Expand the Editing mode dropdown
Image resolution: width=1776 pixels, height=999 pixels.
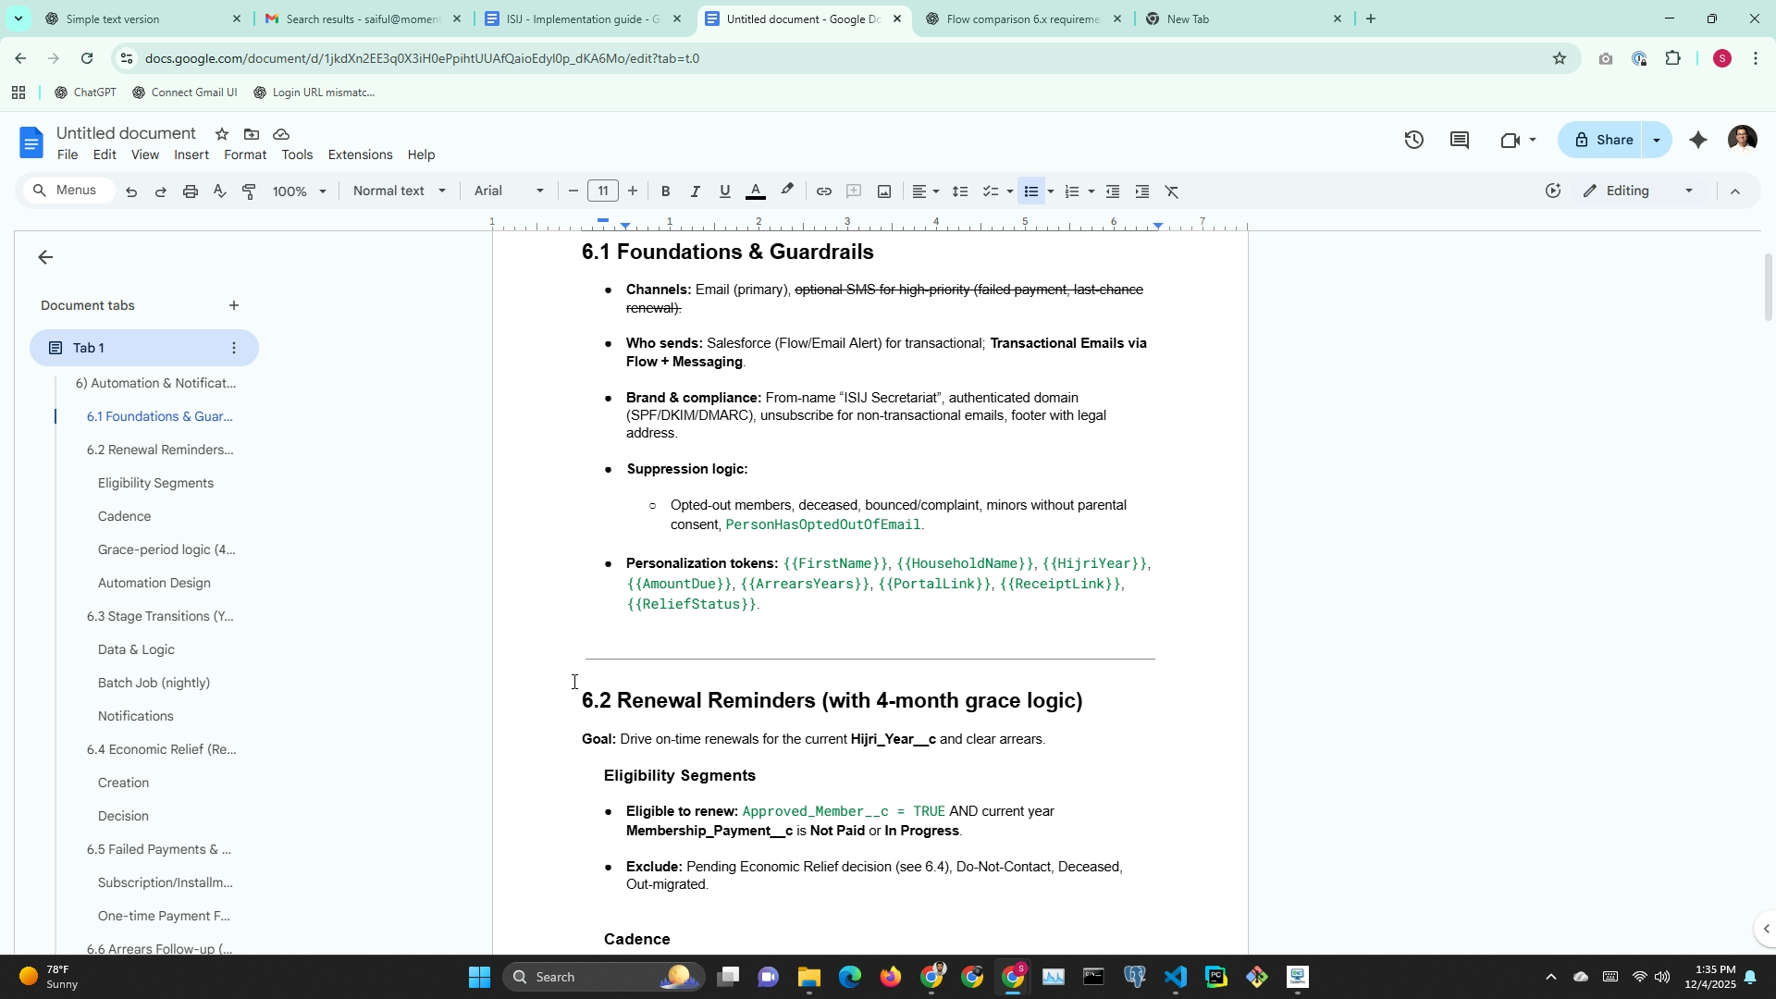tap(1638, 191)
